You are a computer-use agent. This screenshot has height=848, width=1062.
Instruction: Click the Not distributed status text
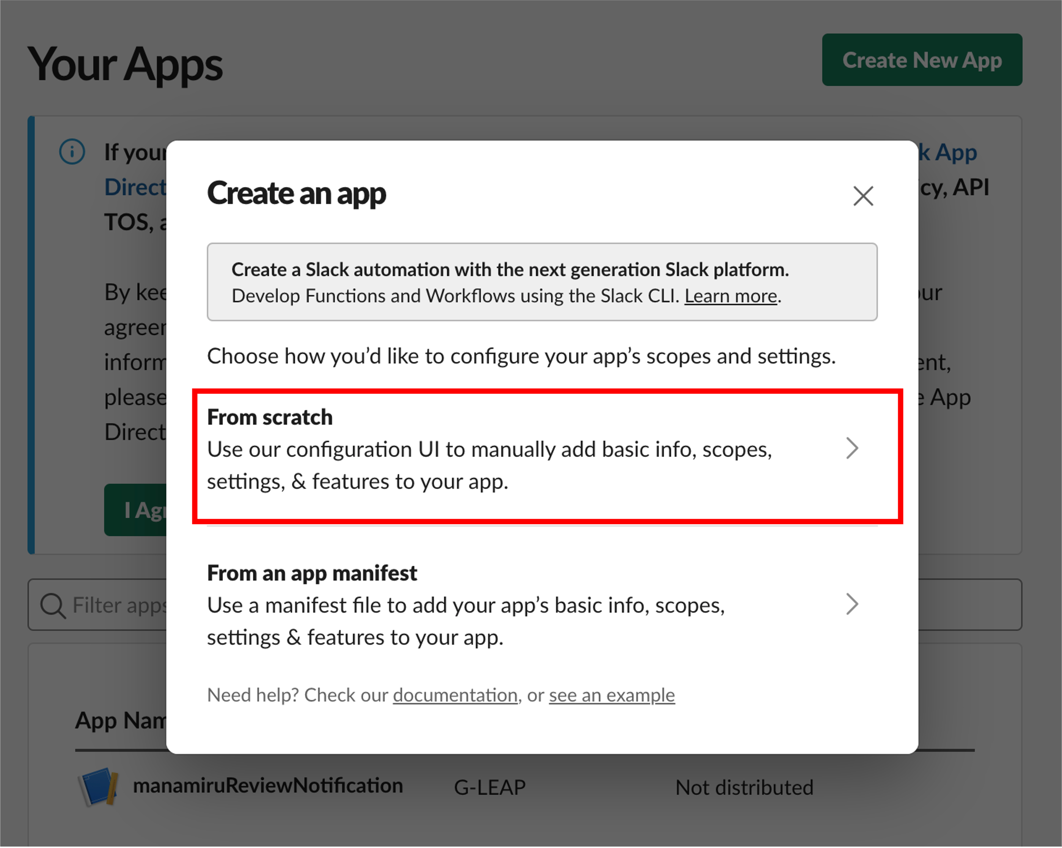coord(744,787)
